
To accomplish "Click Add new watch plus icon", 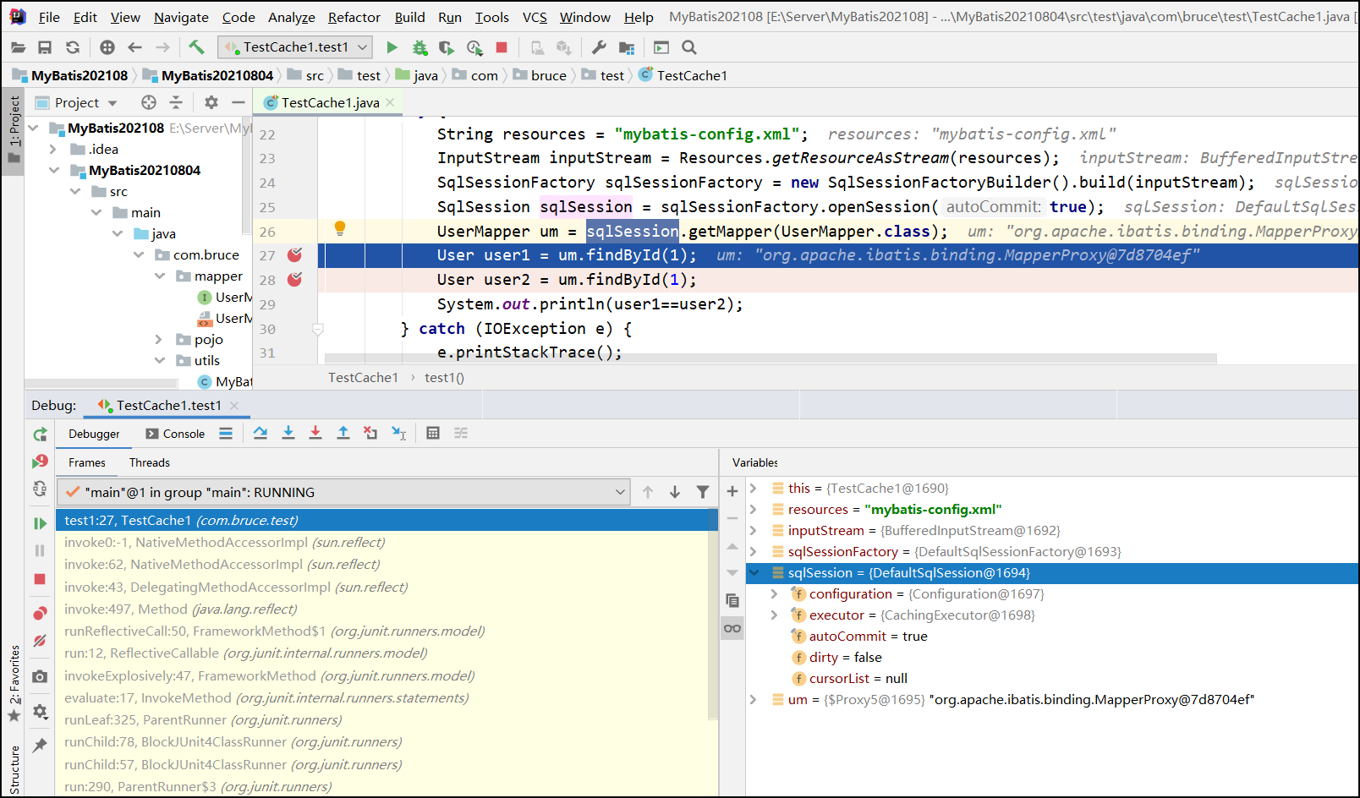I will click(732, 490).
